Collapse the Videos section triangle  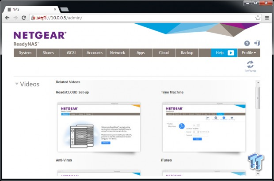17,84
